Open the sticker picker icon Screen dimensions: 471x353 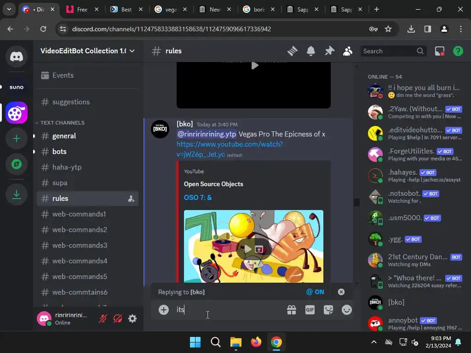coord(328,310)
